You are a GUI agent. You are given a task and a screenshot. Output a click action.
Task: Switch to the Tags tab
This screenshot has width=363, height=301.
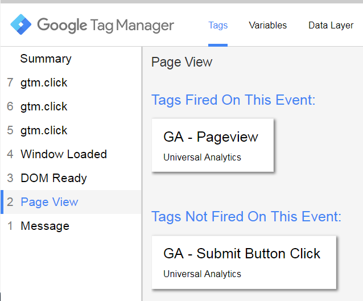click(218, 26)
